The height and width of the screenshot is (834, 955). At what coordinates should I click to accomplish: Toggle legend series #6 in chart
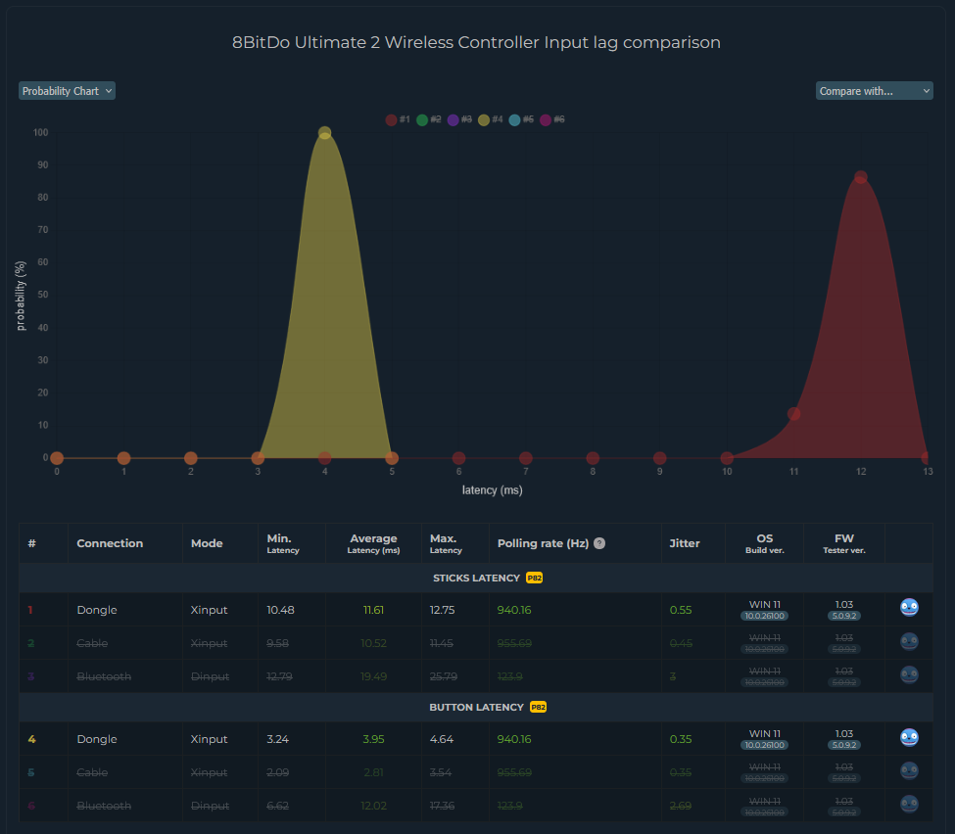552,120
